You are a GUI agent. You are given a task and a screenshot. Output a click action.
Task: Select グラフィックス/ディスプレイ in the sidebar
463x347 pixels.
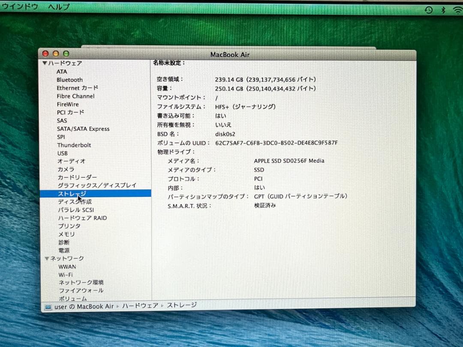click(96, 185)
